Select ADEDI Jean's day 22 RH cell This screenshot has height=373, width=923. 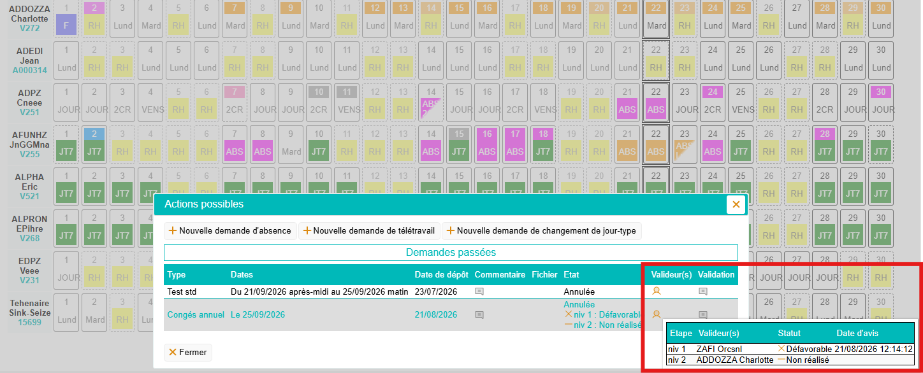click(x=655, y=60)
